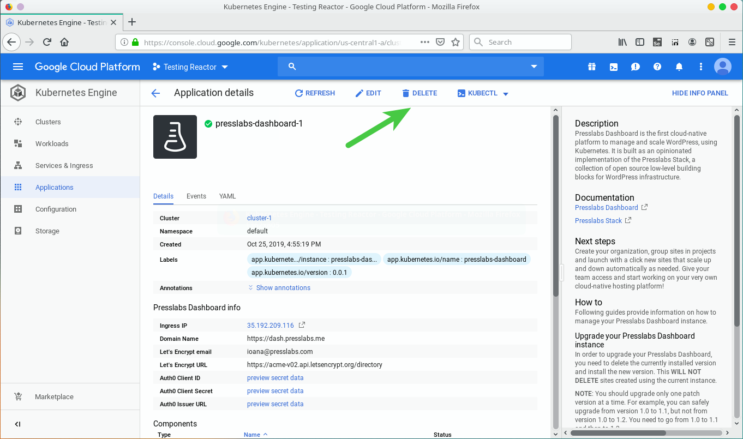Select the Details tab
This screenshot has width=743, height=439.
click(x=163, y=196)
